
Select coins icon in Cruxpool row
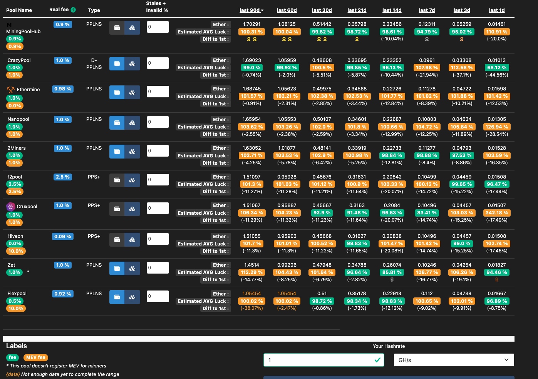coord(132,209)
